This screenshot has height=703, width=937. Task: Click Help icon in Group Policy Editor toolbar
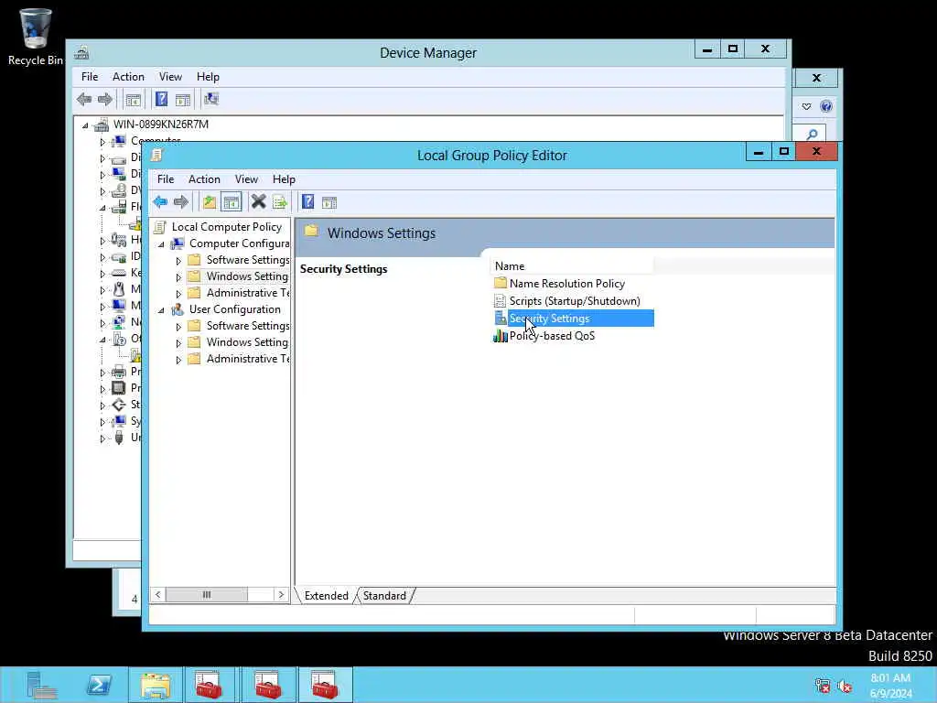(x=307, y=202)
